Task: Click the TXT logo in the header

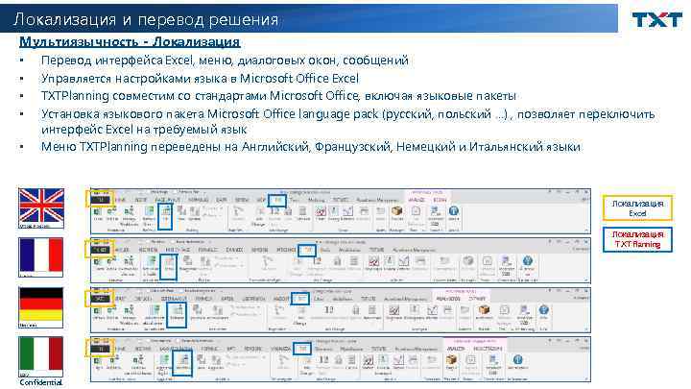Action: point(656,19)
